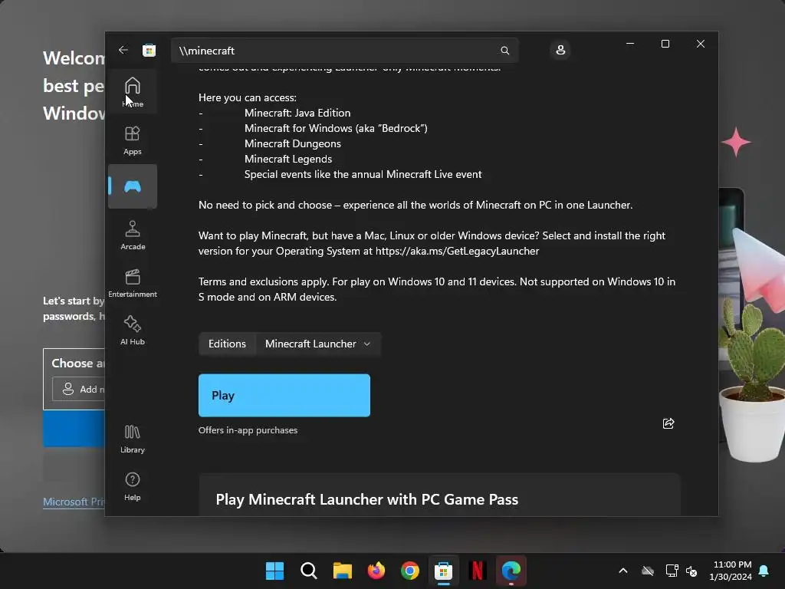Image resolution: width=785 pixels, height=589 pixels.
Task: Open Microsoft Privacy link in the Edge window
Action: [x=74, y=502]
